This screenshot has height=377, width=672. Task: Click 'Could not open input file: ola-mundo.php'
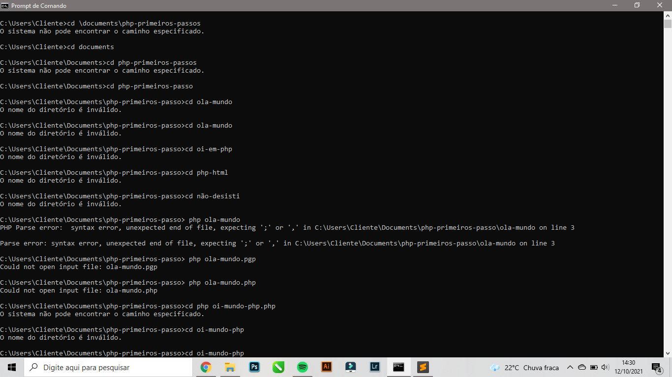[x=79, y=291]
